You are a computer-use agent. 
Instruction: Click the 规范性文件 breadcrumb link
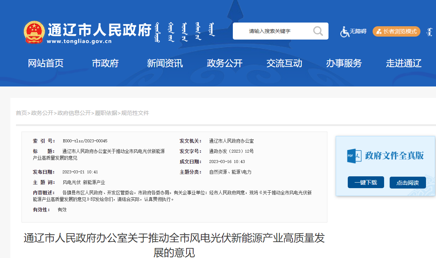[x=135, y=113]
